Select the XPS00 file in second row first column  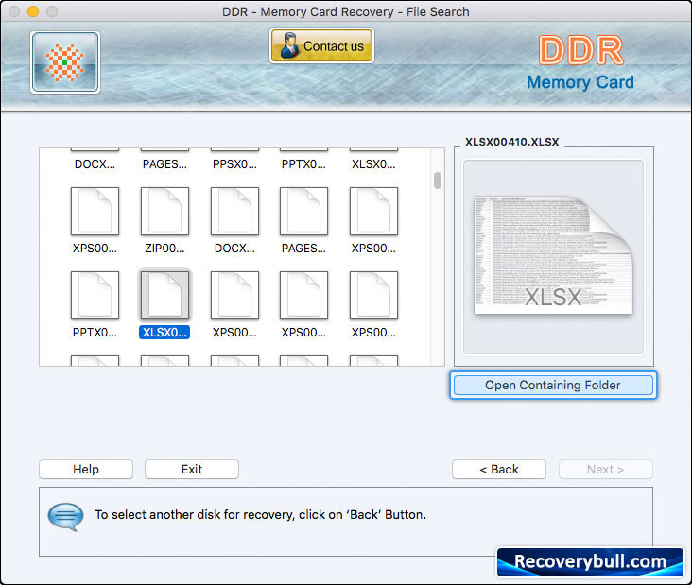click(95, 212)
